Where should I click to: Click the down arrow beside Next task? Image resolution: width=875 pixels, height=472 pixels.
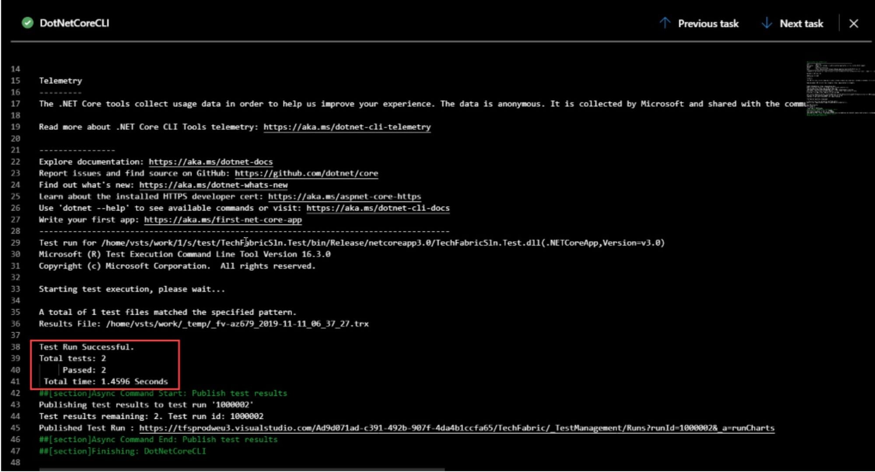click(x=766, y=24)
